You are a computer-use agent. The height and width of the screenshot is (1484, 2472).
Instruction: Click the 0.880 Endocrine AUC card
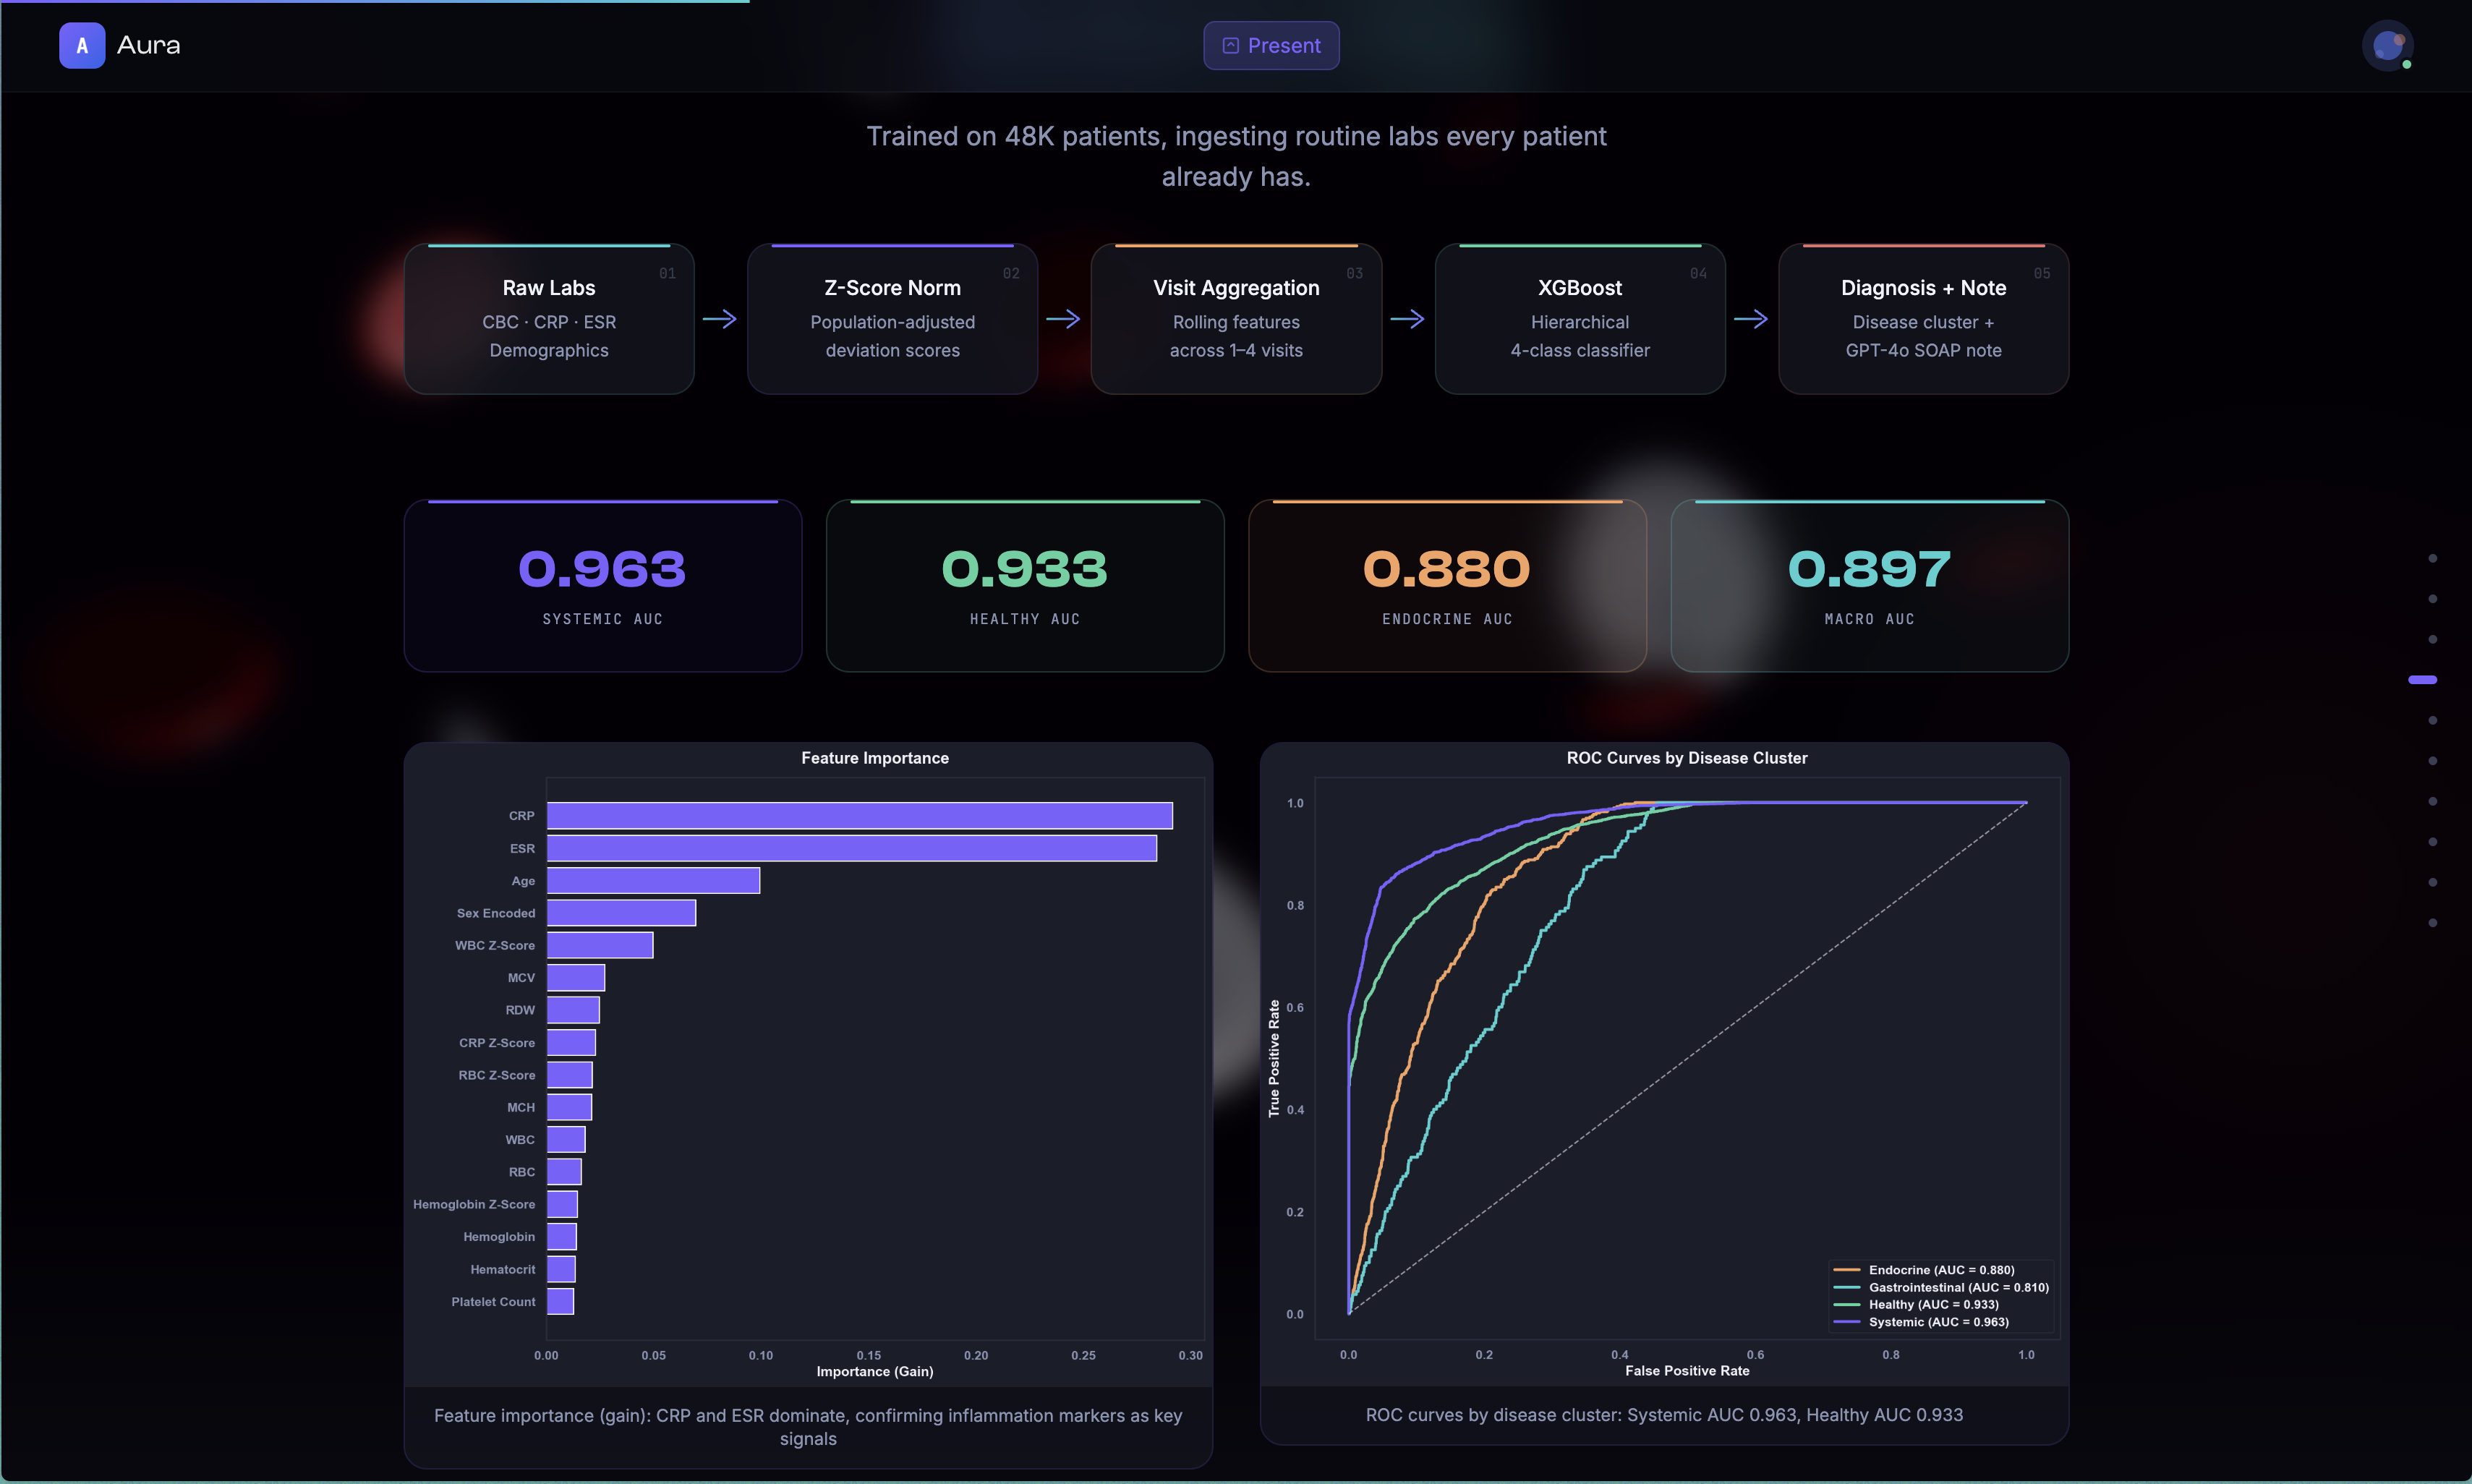click(x=1446, y=586)
